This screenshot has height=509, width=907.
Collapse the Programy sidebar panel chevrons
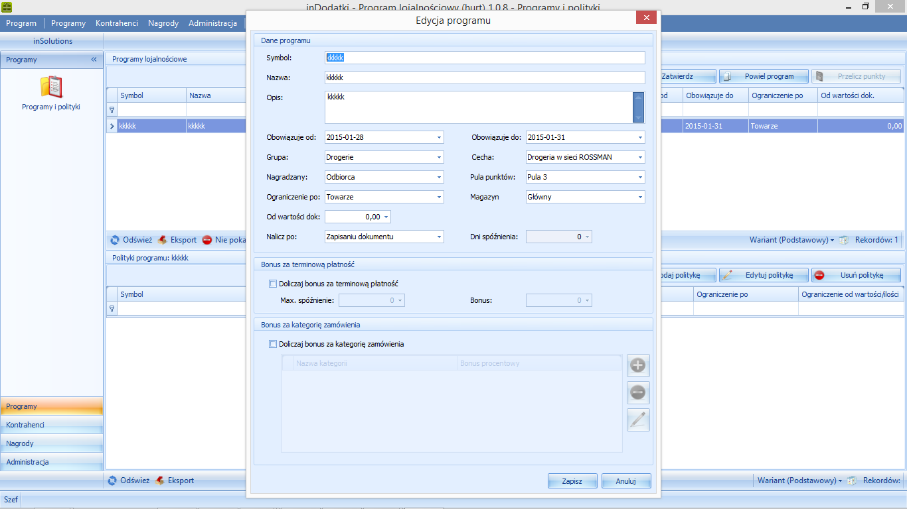(x=94, y=60)
